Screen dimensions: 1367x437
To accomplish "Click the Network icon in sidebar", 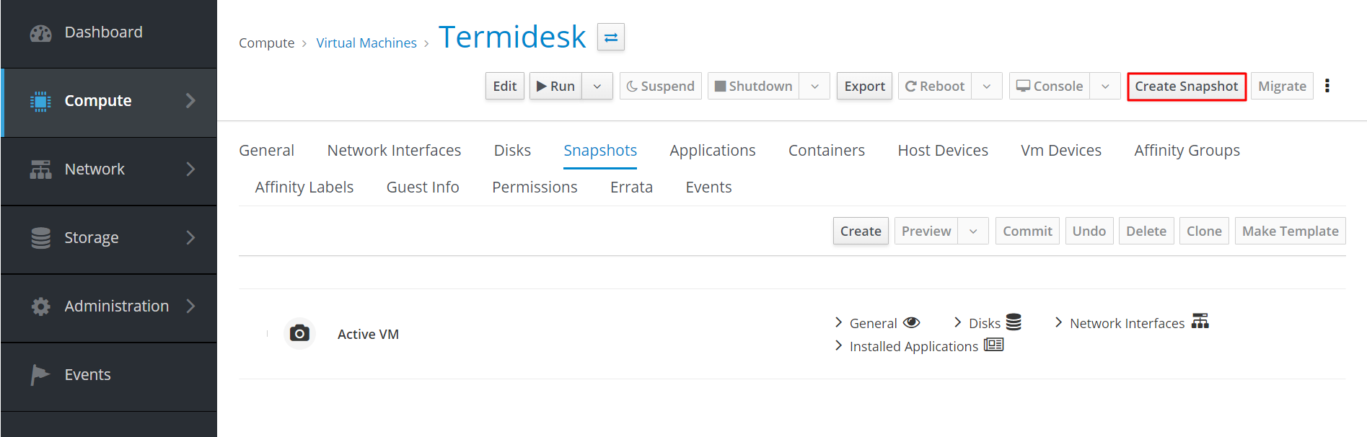I will pos(41,169).
